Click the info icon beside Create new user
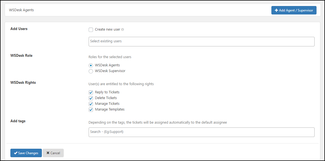 tap(123, 29)
